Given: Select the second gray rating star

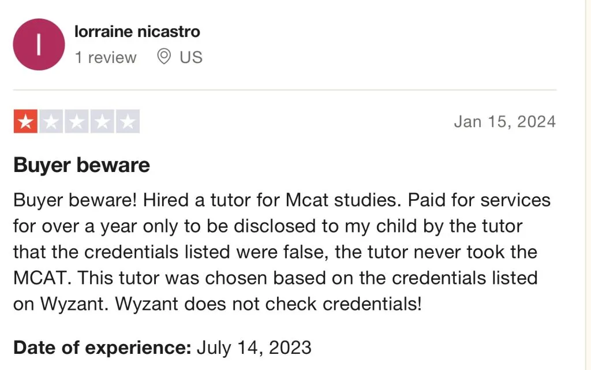Looking at the screenshot, I should point(51,122).
